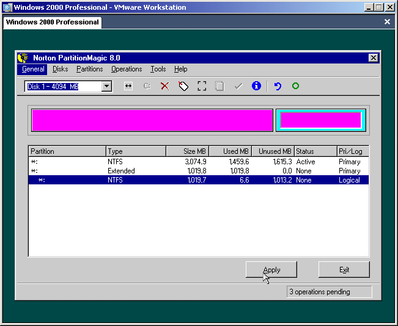The height and width of the screenshot is (326, 398).
Task: Minimize the VMware Workstation window
Action: click(x=369, y=7)
